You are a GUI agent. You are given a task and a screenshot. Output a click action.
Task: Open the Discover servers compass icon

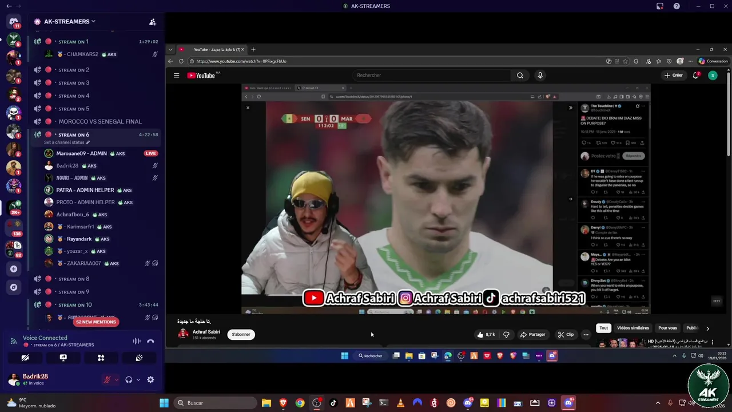click(14, 287)
